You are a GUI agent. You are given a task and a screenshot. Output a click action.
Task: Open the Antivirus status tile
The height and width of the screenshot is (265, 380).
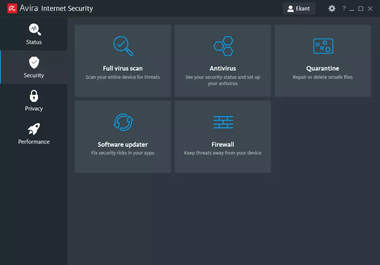(x=223, y=60)
